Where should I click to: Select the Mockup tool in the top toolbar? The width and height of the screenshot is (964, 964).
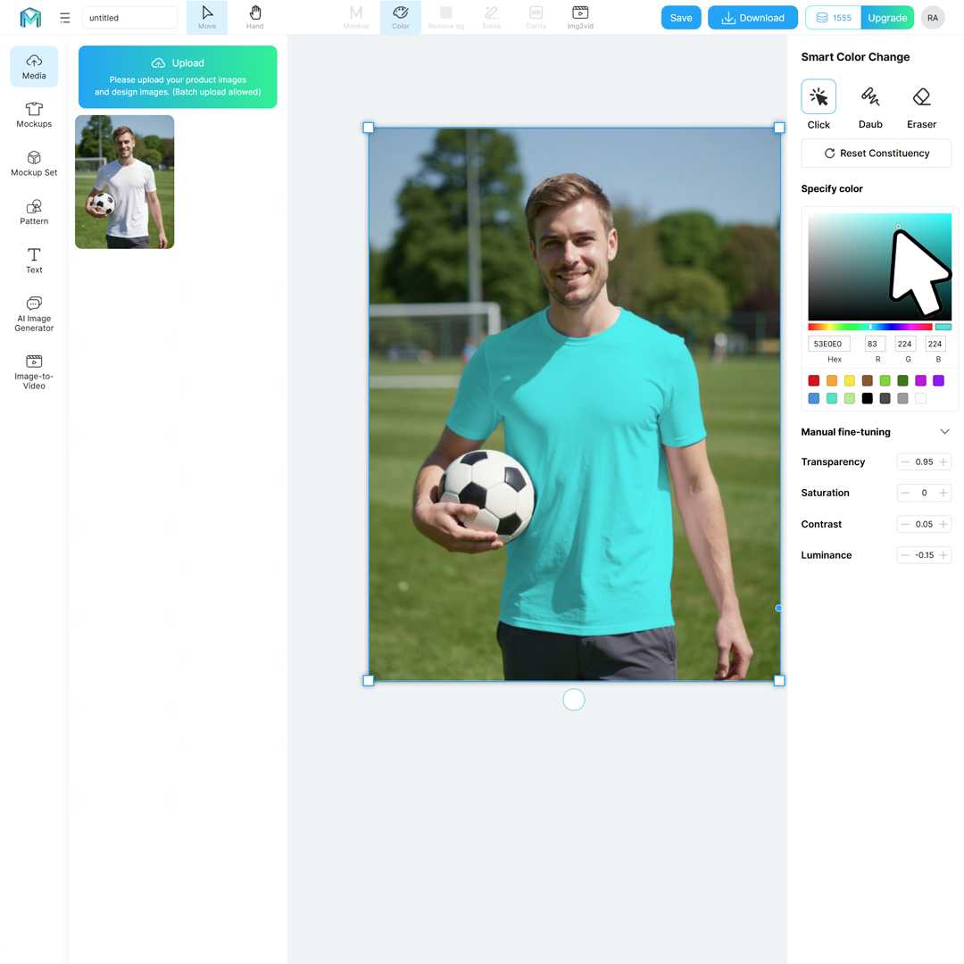click(356, 17)
